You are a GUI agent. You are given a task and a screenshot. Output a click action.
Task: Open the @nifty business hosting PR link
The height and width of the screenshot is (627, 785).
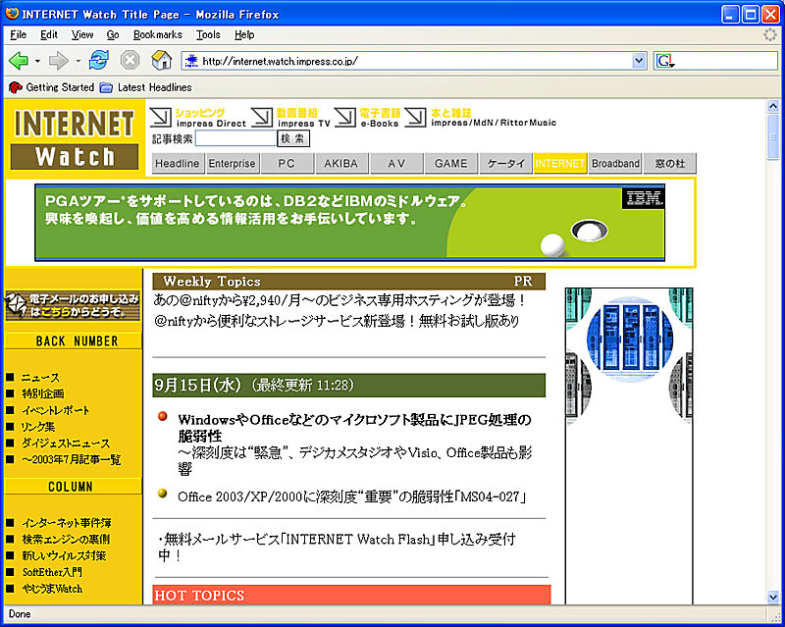point(340,300)
